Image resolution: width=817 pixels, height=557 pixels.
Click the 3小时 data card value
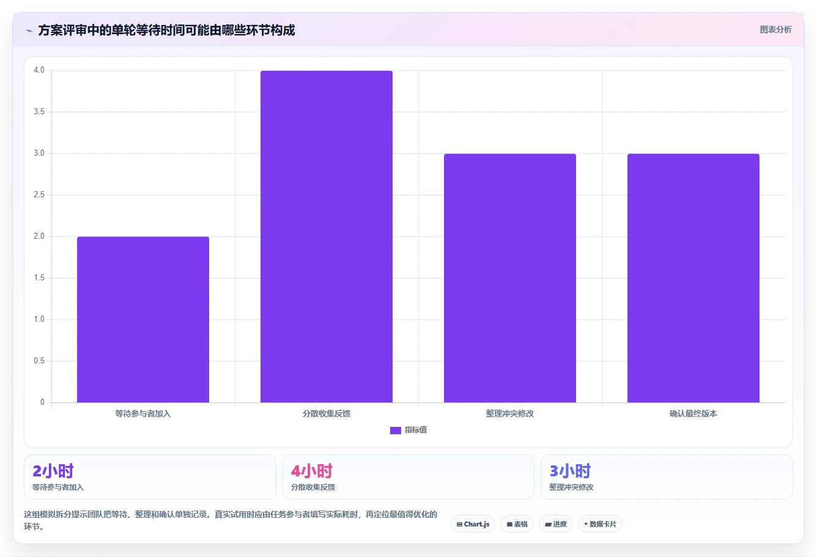click(570, 471)
